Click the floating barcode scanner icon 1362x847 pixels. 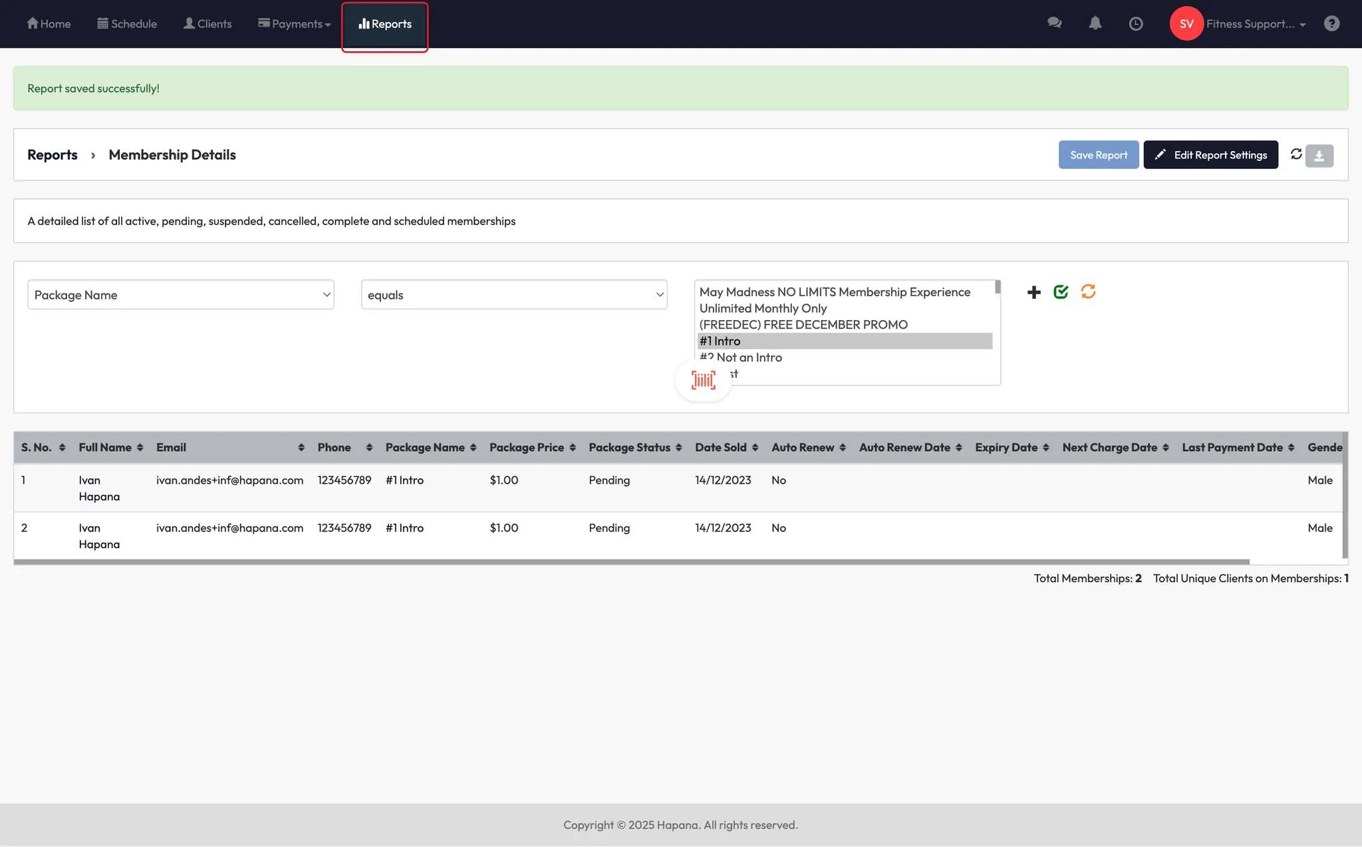pyautogui.click(x=703, y=380)
